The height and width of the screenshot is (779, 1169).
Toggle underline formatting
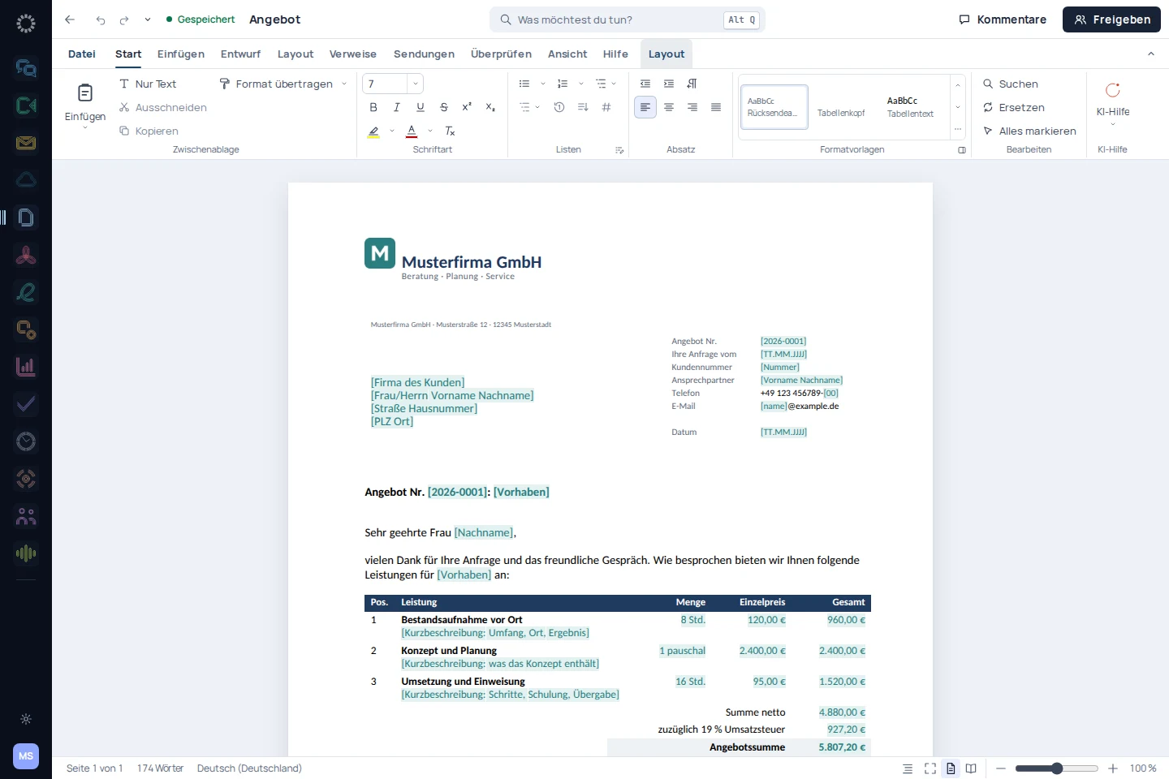[421, 107]
